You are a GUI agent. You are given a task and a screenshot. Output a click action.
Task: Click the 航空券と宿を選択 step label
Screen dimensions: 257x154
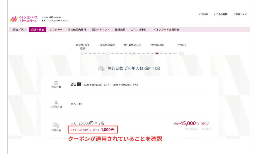coord(82,47)
